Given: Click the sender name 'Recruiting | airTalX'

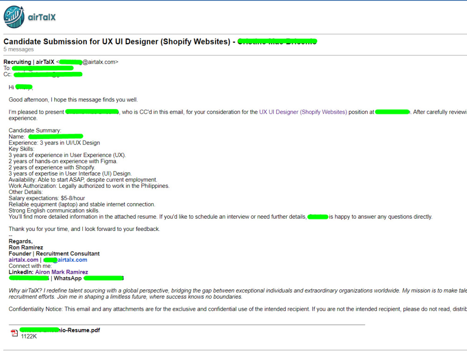Looking at the screenshot, I should [x=29, y=62].
